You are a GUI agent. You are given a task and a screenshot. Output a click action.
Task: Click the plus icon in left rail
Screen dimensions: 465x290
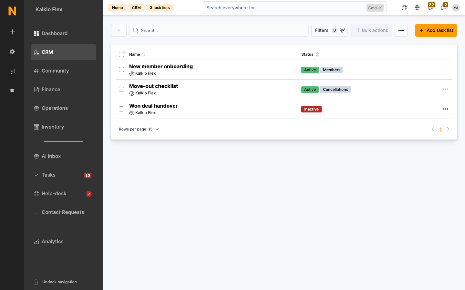pos(12,32)
